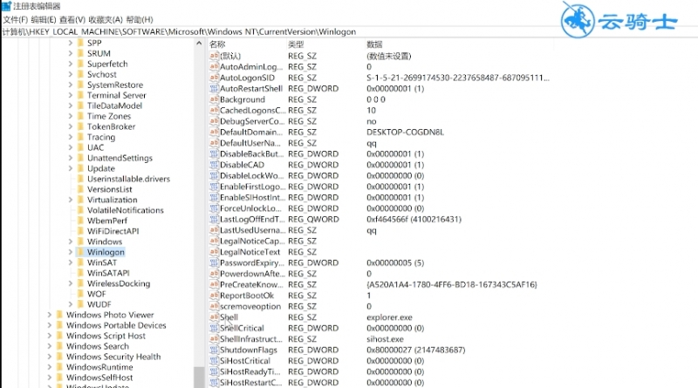Click the string icon of Background value
This screenshot has width=698, height=388.
(x=214, y=99)
